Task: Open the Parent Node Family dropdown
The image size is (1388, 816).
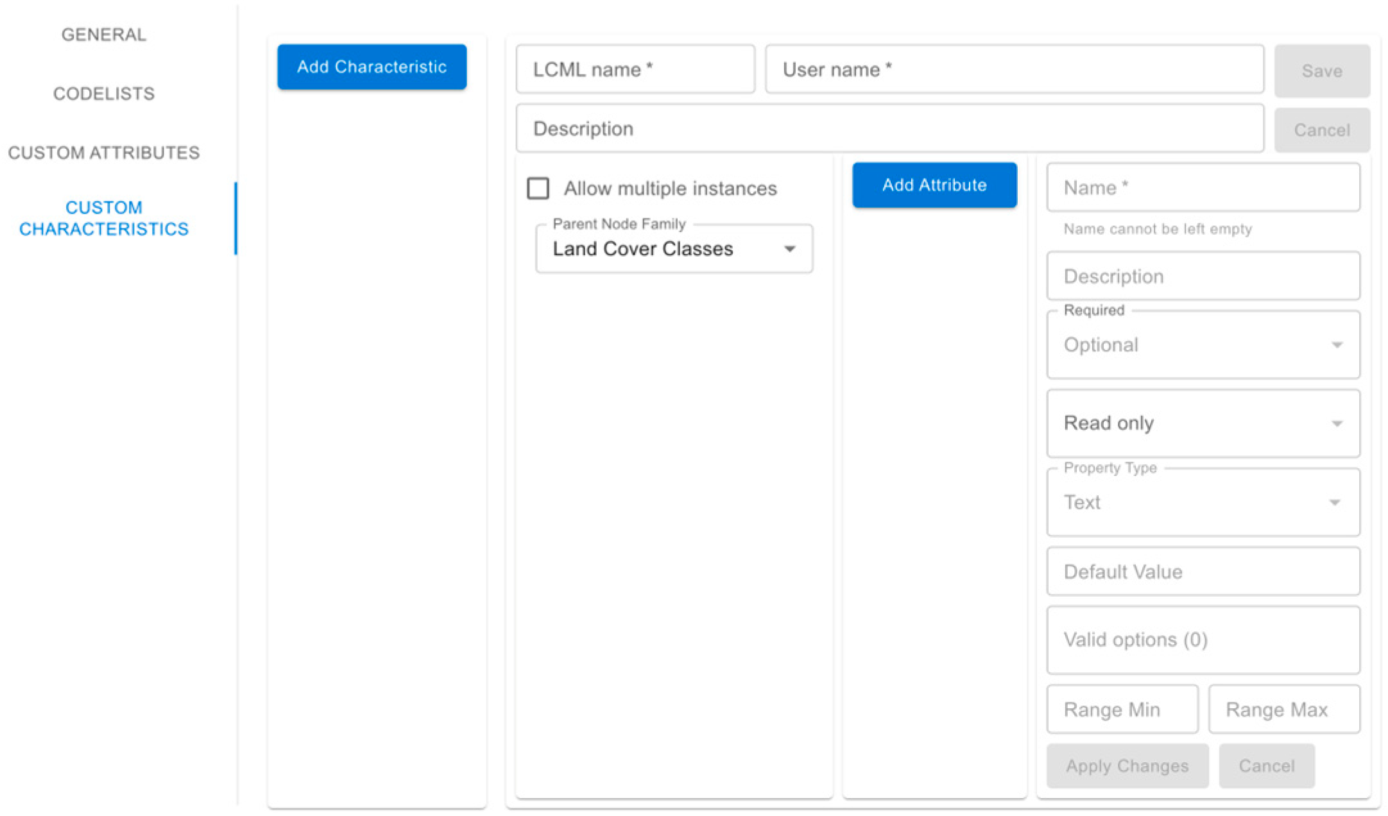Action: point(674,249)
